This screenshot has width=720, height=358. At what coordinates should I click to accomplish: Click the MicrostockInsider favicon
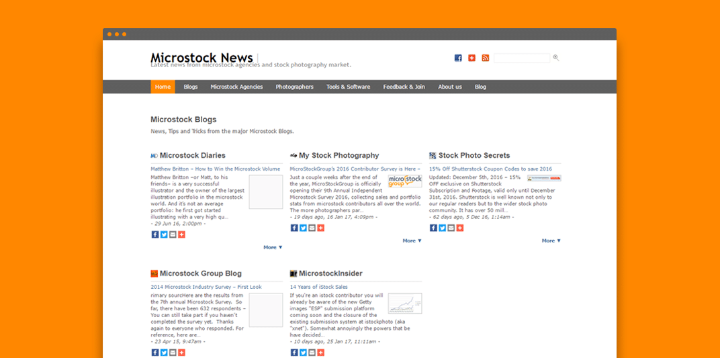pyautogui.click(x=294, y=273)
